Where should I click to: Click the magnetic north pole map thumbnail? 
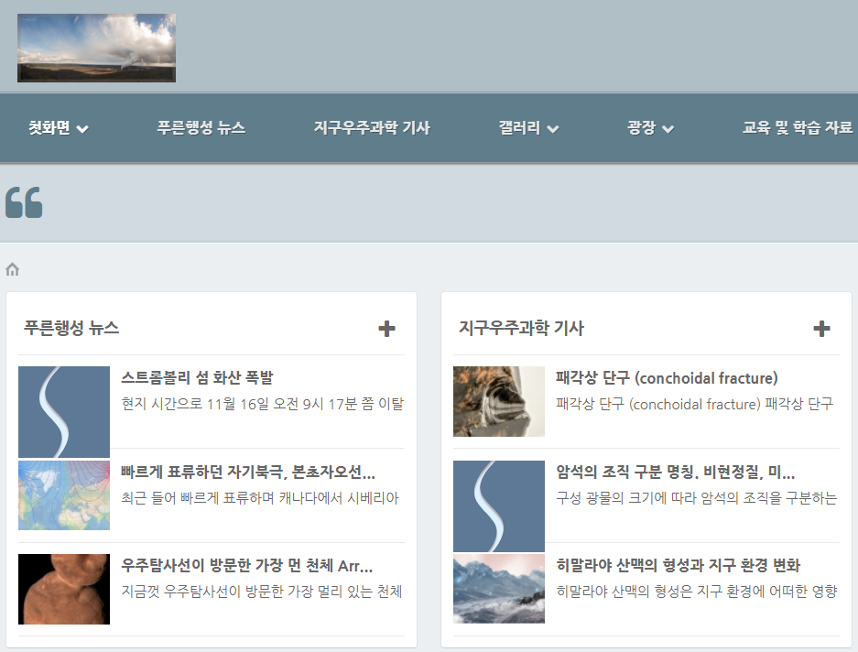pyautogui.click(x=64, y=495)
